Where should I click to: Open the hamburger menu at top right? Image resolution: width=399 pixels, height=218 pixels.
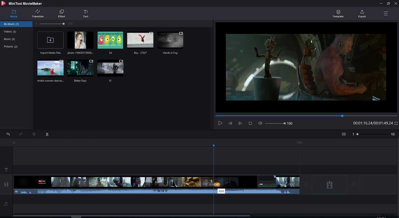[386, 13]
